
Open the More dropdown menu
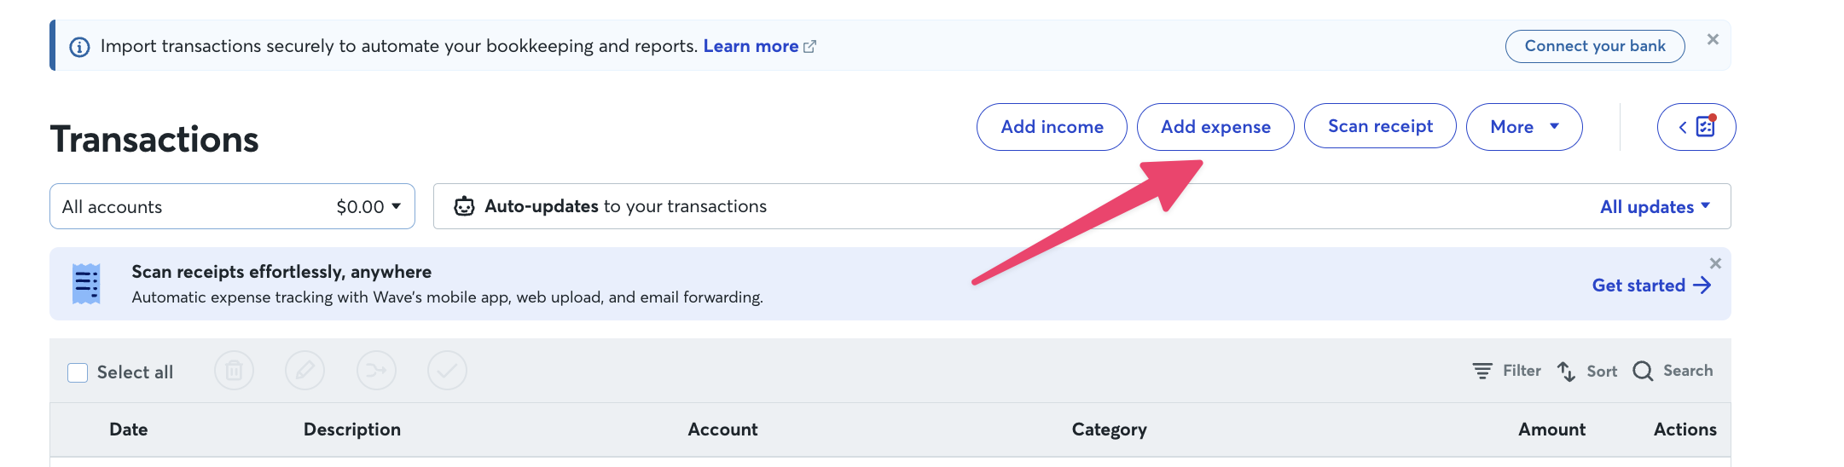[1524, 127]
